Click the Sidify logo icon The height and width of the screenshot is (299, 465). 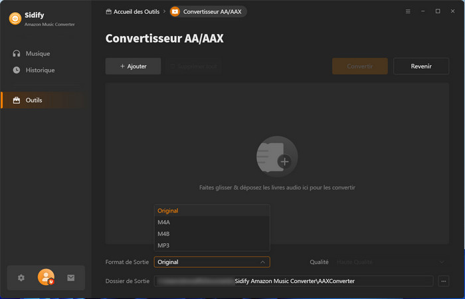[x=15, y=19]
